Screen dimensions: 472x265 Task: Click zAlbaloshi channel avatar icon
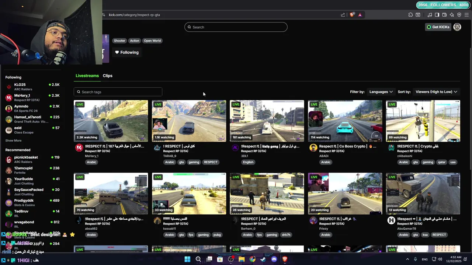[391, 148]
